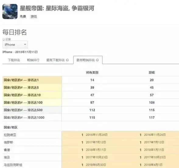This screenshot has width=179, height=168.
Task: Click value 108 in 游戏 column
Action: pos(152,102)
